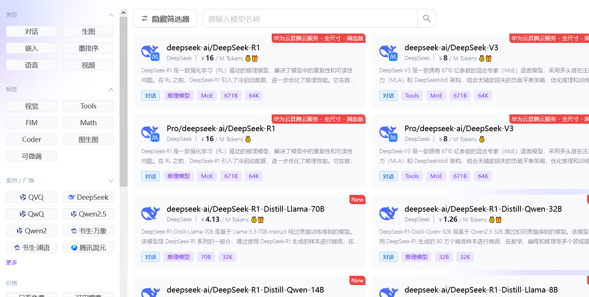Screen dimensions: 589x297
Task: Collapse the 类型 filter section
Action: click(111, 15)
